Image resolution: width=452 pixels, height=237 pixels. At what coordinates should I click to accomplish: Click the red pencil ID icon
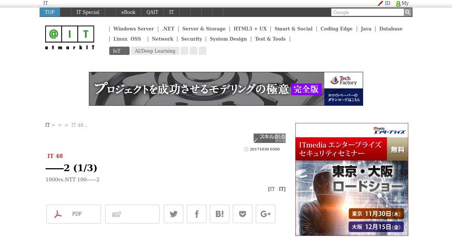point(380,3)
